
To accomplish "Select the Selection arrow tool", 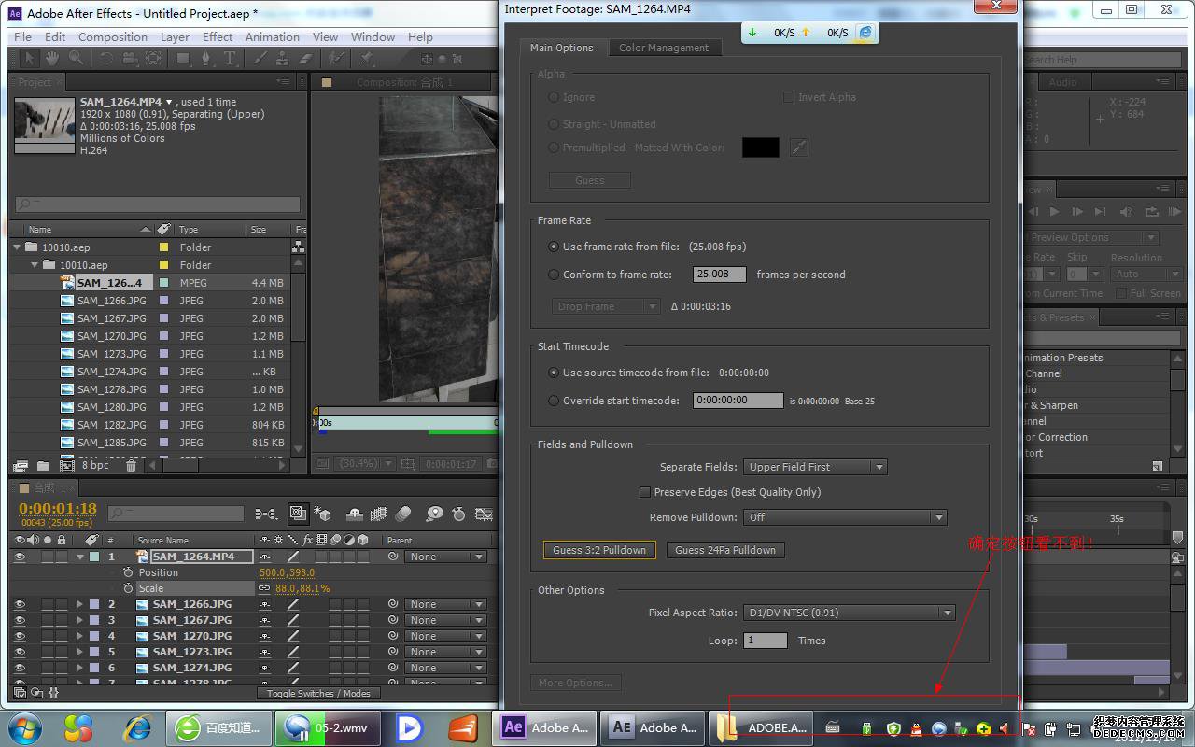I will pyautogui.click(x=29, y=58).
